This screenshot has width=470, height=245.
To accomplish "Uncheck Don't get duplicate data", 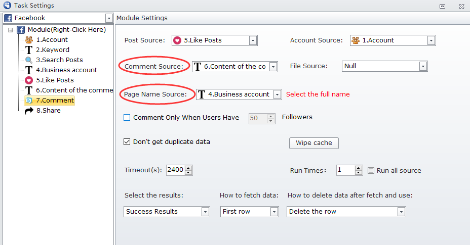I will point(127,142).
